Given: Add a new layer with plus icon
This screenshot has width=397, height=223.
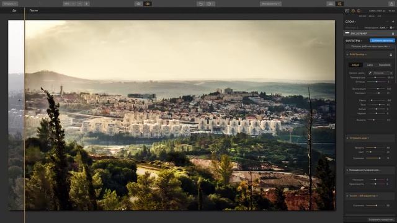Looking at the screenshot, I should click(x=393, y=22).
